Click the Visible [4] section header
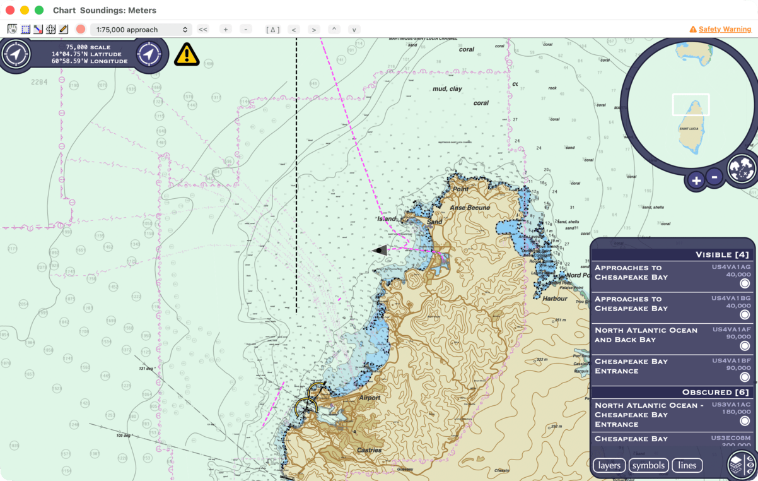This screenshot has height=481, width=758. pos(672,255)
